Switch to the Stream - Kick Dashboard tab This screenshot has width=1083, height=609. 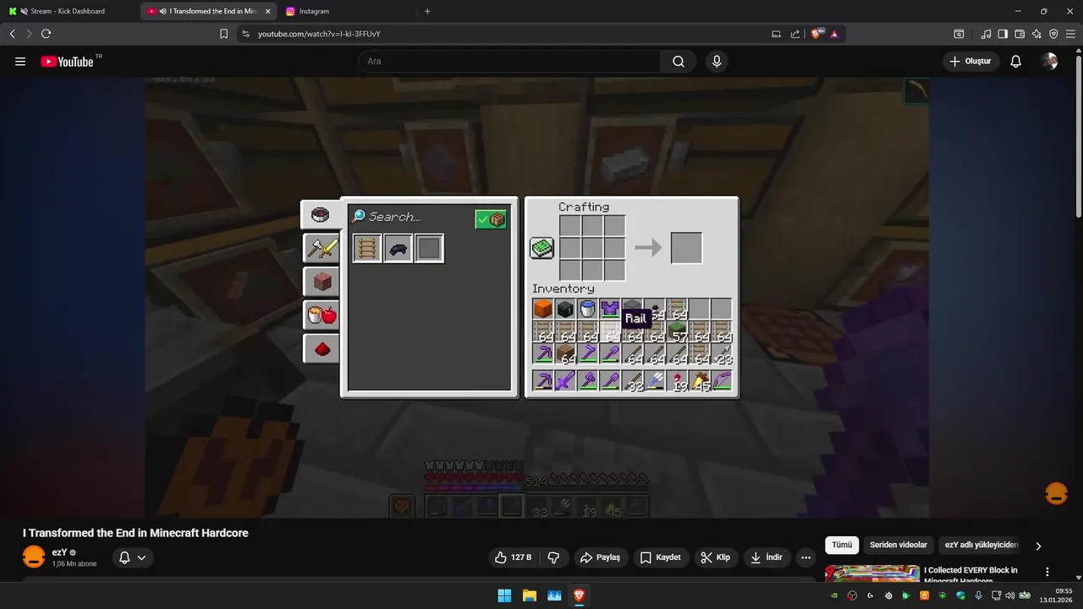coord(68,11)
